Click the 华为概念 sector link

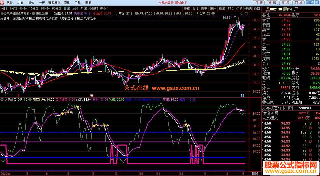64,18
